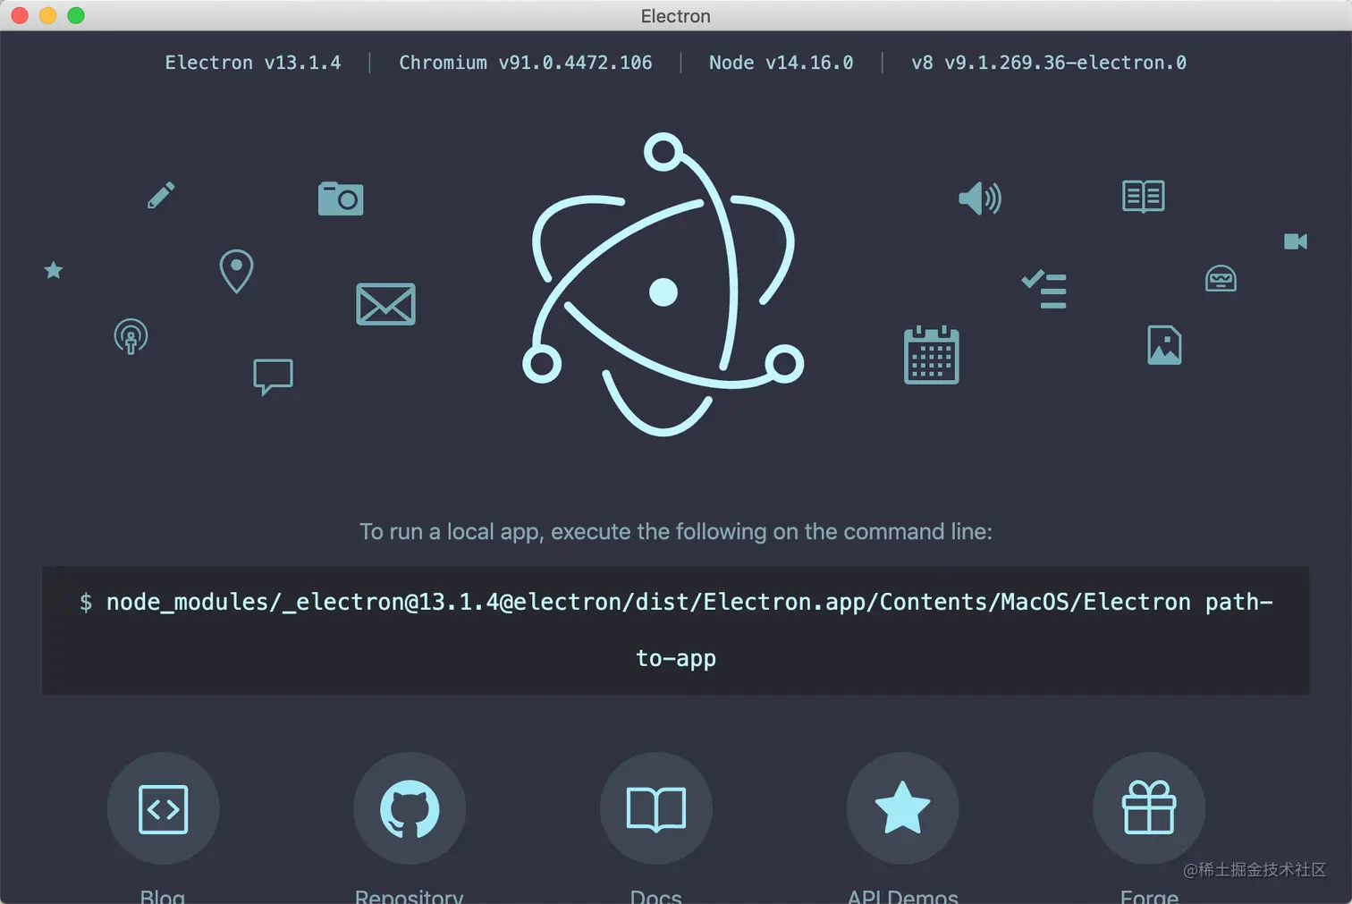Click the inbox tray icon

1221,279
